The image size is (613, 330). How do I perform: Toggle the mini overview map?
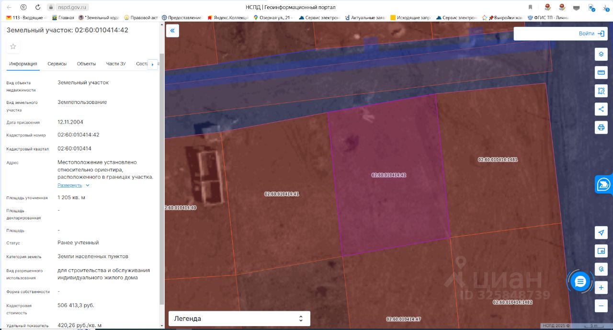tap(601, 250)
